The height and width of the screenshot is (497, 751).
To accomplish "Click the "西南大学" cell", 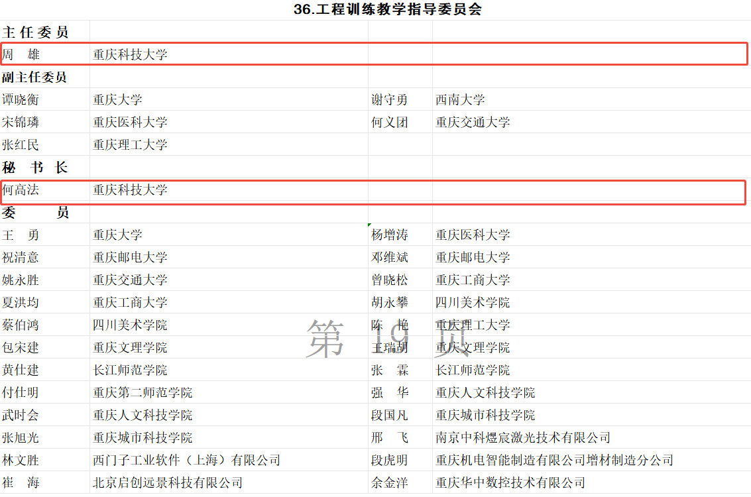I will pyautogui.click(x=460, y=100).
